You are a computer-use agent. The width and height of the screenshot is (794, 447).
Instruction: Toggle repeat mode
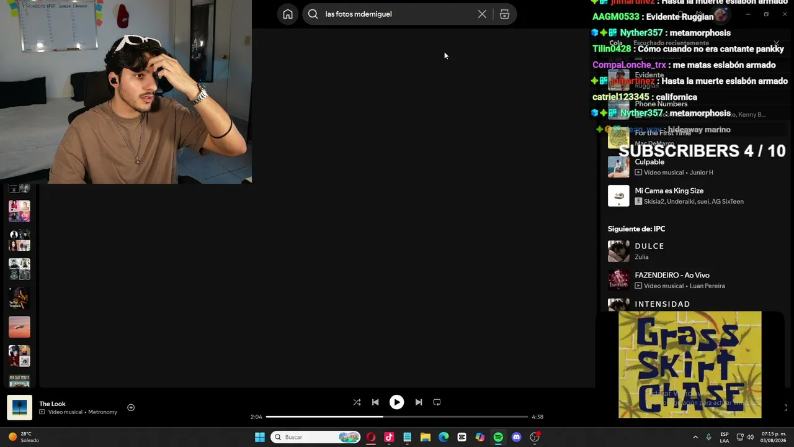(437, 402)
